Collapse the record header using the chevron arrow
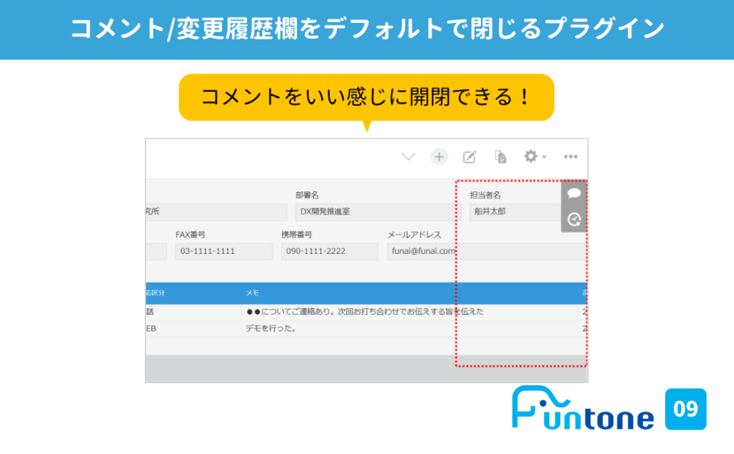This screenshot has width=734, height=454. (409, 156)
